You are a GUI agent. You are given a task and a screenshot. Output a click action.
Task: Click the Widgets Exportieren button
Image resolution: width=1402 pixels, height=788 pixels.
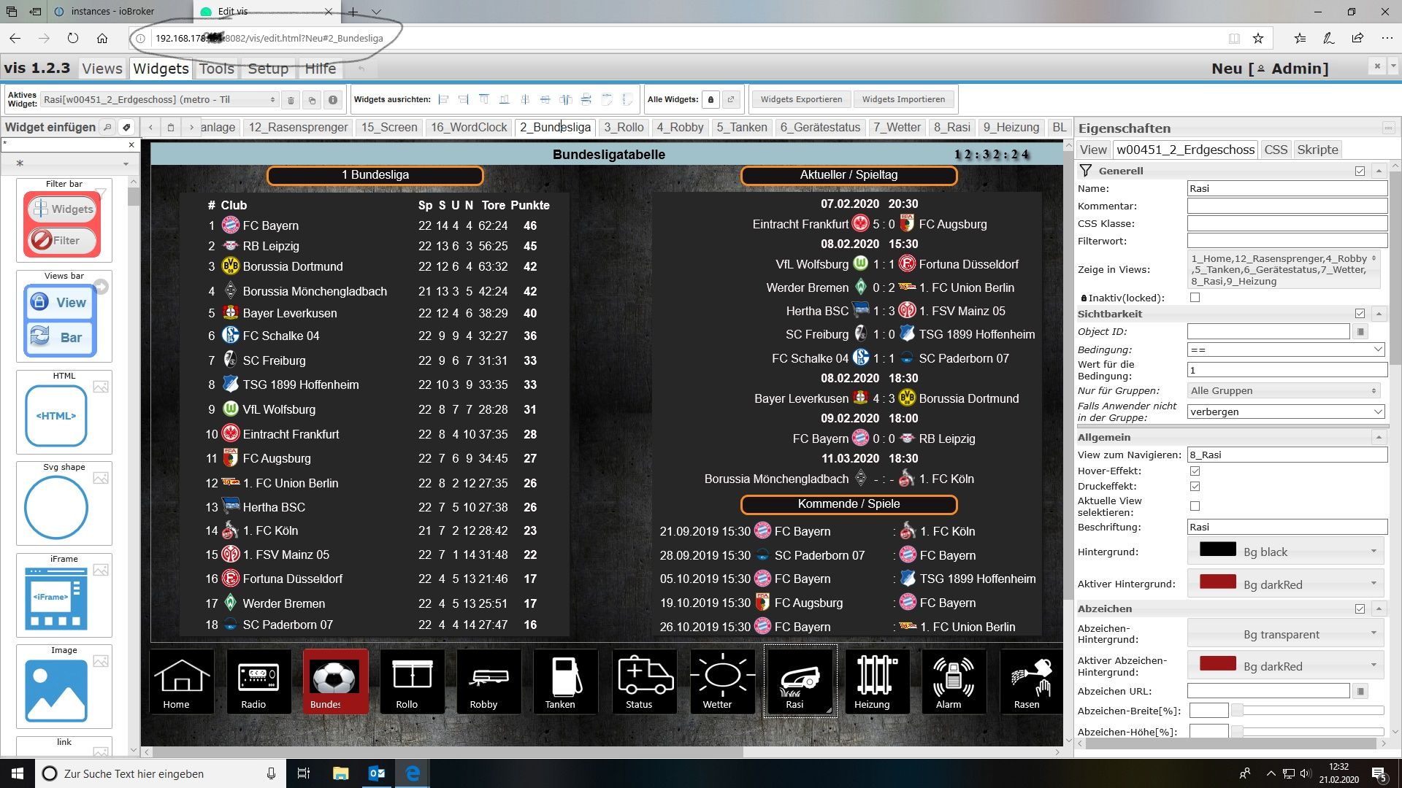[x=801, y=99]
